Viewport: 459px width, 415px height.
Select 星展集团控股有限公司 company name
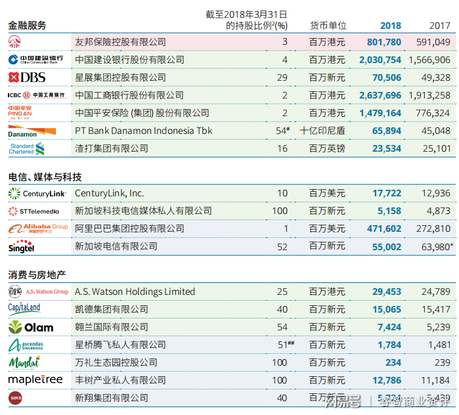point(120,77)
